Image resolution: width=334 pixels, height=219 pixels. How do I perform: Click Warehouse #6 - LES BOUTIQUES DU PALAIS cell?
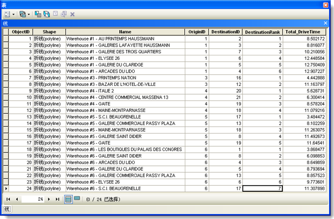pyautogui.click(x=125, y=149)
